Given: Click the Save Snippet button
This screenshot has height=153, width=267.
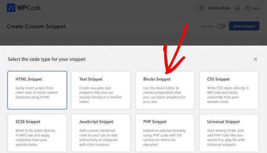Looking at the screenshot, I should pyautogui.click(x=244, y=26).
